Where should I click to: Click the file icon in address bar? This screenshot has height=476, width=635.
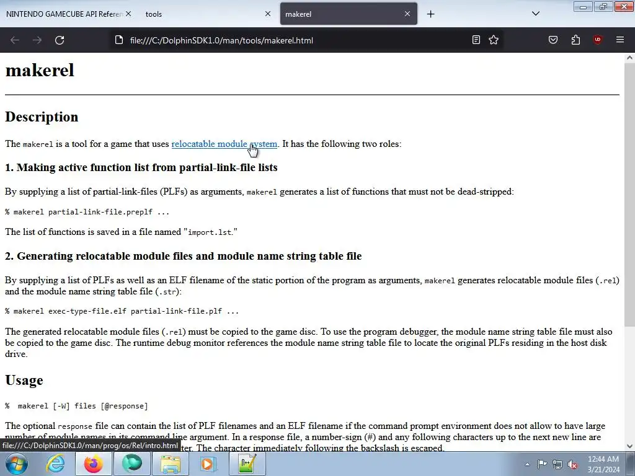[118, 40]
